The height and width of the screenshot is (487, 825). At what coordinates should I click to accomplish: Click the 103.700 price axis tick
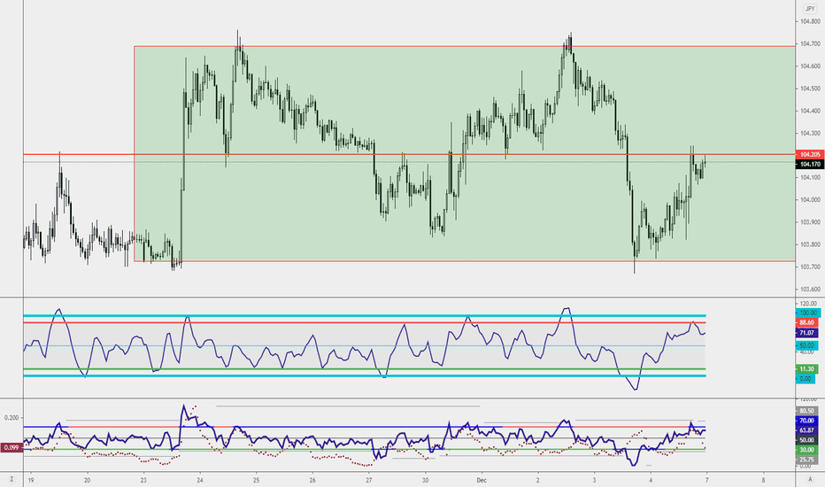(x=810, y=267)
